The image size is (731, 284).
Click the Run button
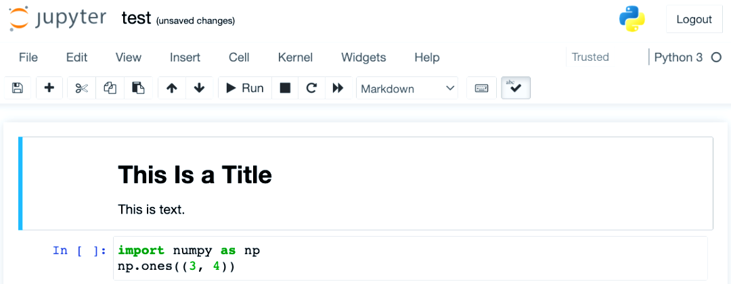tap(245, 88)
